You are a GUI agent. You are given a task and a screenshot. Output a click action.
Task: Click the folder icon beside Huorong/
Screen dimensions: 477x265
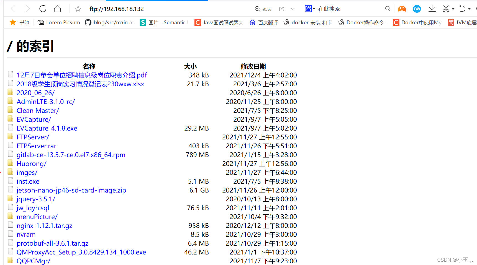11,163
